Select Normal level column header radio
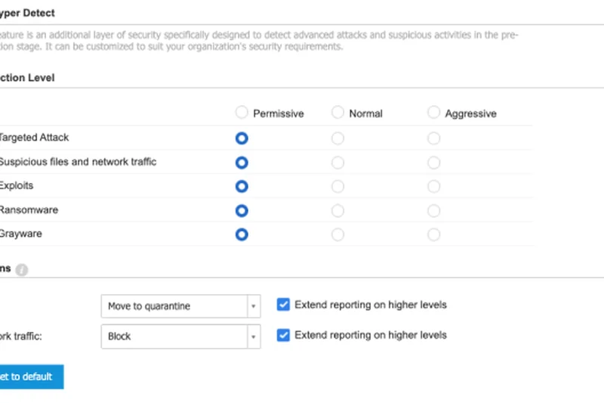 pyautogui.click(x=337, y=113)
